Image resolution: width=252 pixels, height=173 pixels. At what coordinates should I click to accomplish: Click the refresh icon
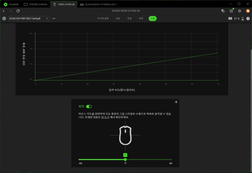(18, 11)
